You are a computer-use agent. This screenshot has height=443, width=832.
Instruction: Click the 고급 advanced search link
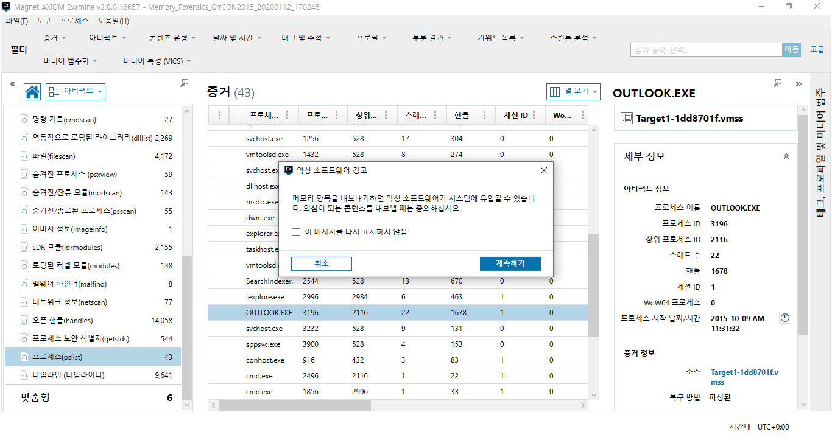[x=817, y=50]
